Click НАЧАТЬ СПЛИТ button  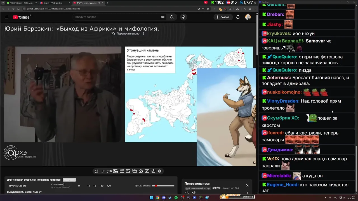pos(18,186)
